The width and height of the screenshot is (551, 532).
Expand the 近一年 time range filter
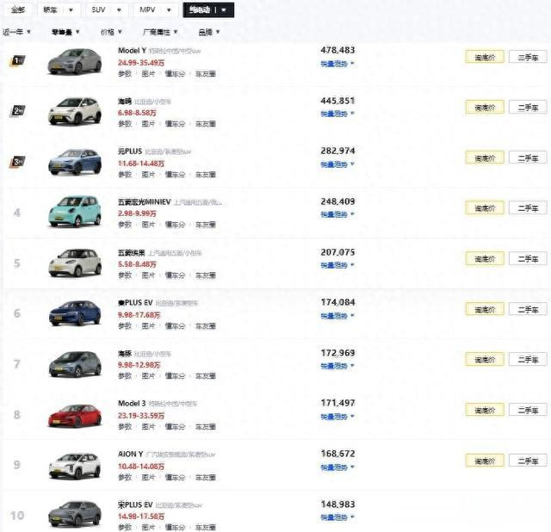pos(16,32)
